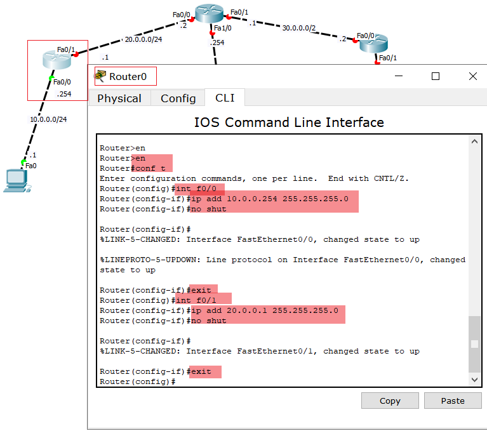This screenshot has width=487, height=431.
Task: Click the 10.0.0.0/24 network label
Action: pos(48,119)
